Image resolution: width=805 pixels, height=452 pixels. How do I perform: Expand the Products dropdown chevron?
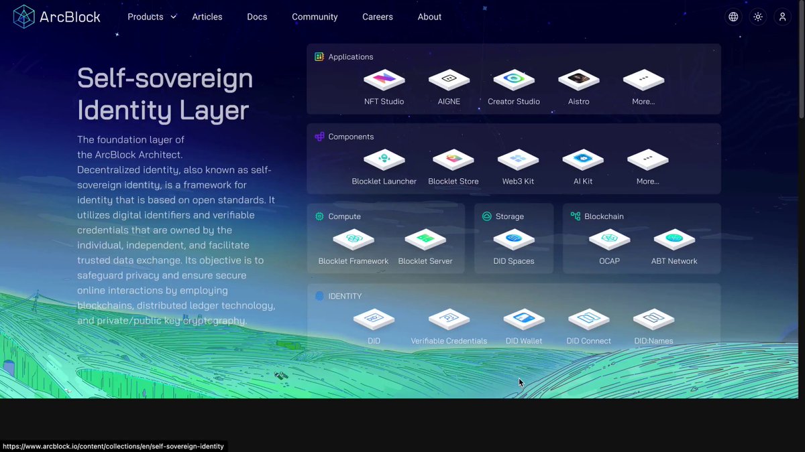[x=173, y=17]
